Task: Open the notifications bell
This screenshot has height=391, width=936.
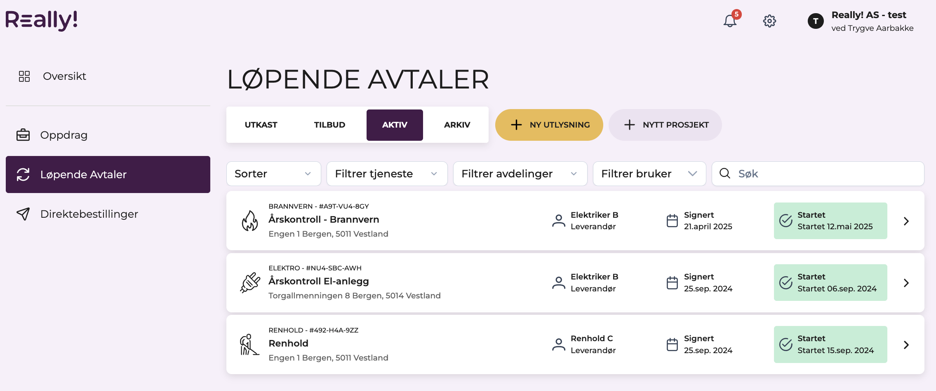Action: click(730, 21)
